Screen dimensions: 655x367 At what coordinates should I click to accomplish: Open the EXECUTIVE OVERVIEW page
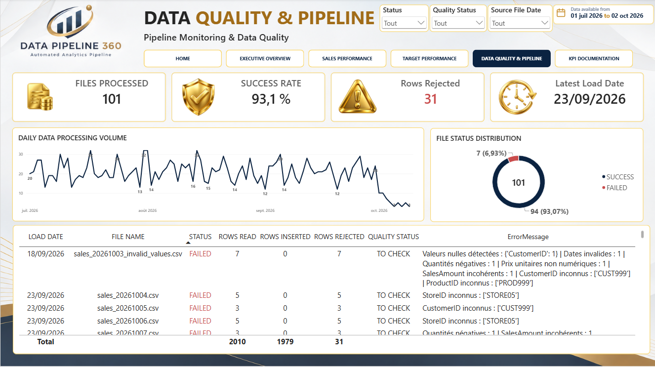265,58
